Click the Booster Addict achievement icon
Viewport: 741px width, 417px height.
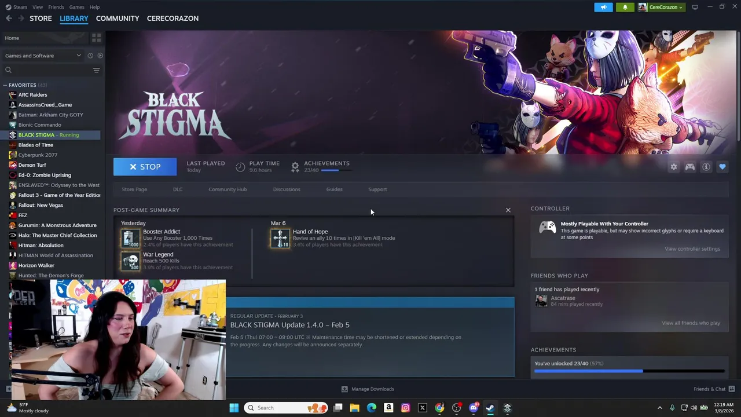130,238
